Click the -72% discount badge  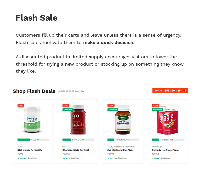(x=156, y=106)
